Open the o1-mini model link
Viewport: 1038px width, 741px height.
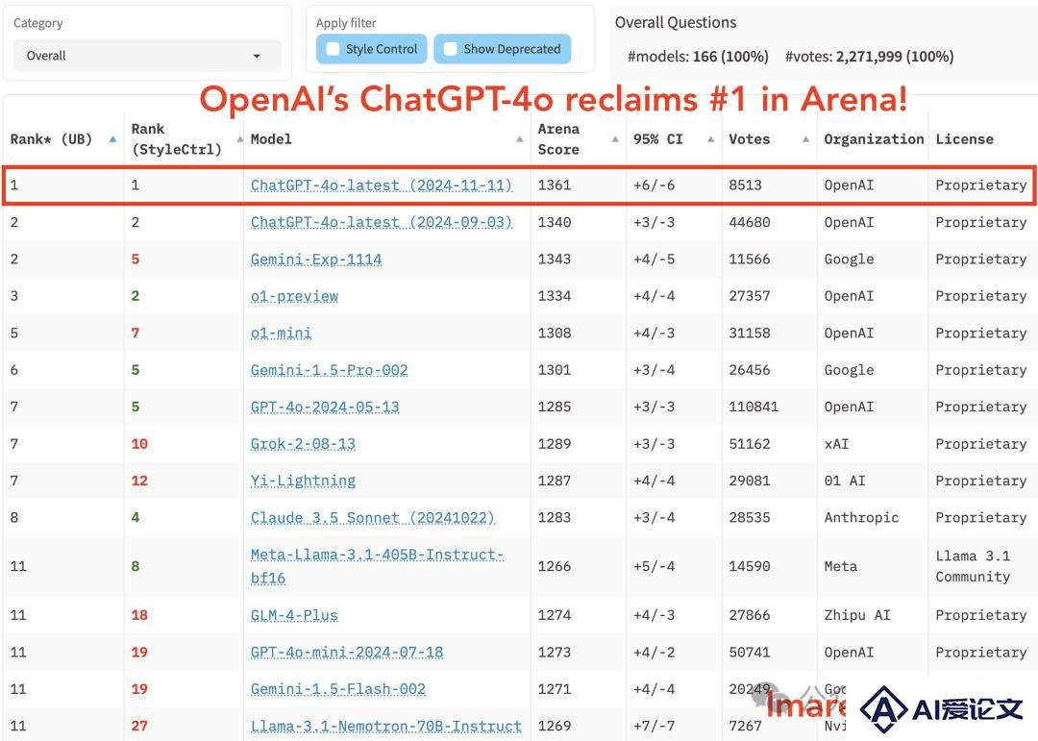pyautogui.click(x=281, y=333)
